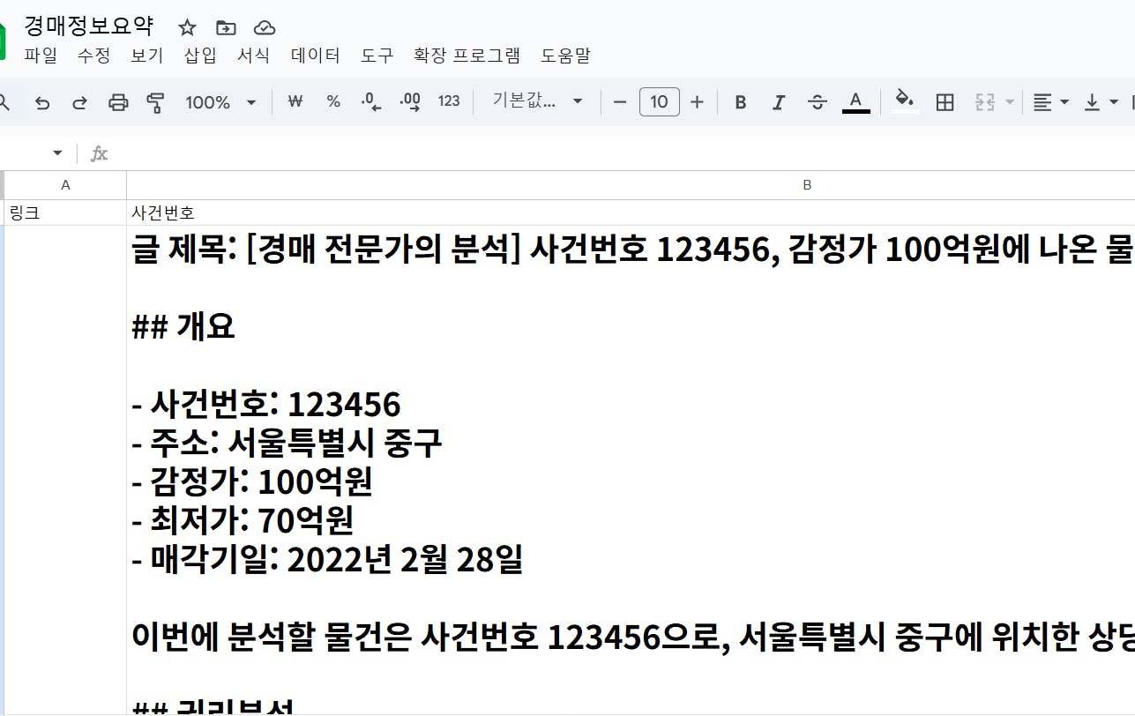The height and width of the screenshot is (716, 1135).
Task: Increase decimal places
Action: (410, 101)
